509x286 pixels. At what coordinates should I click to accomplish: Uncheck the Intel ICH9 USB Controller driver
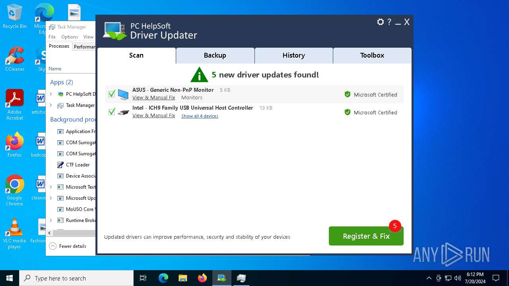112,112
